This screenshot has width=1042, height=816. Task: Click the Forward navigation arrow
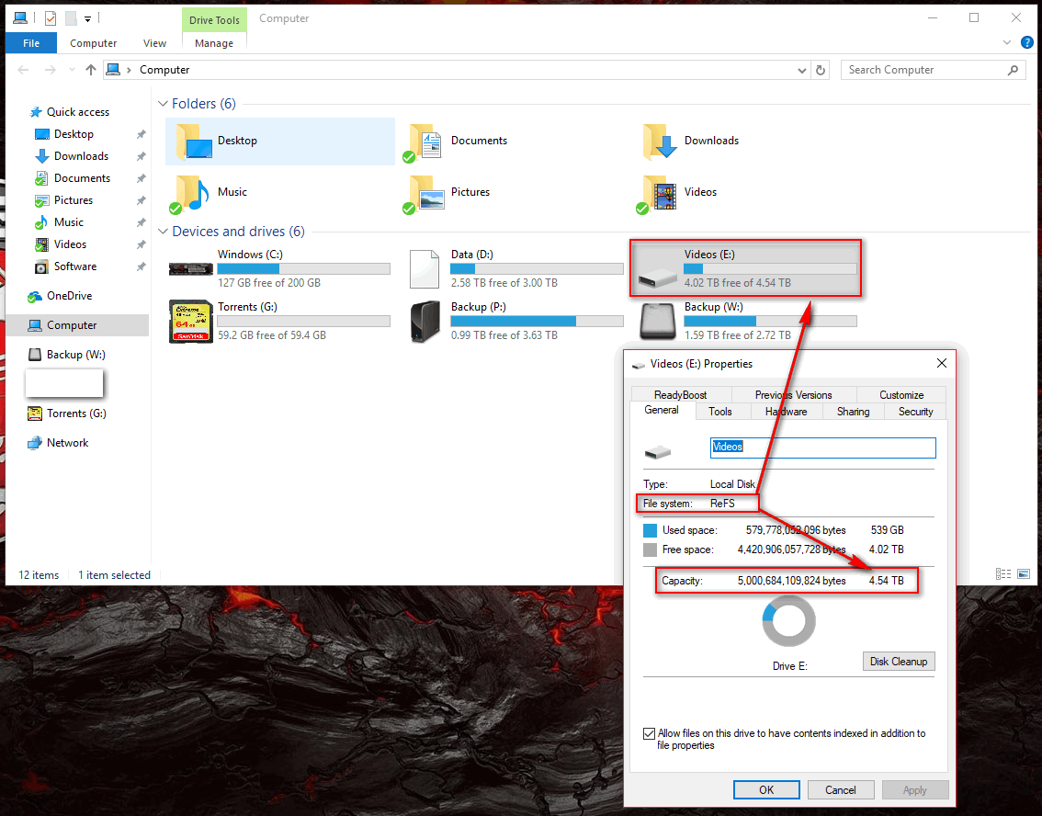click(x=50, y=70)
